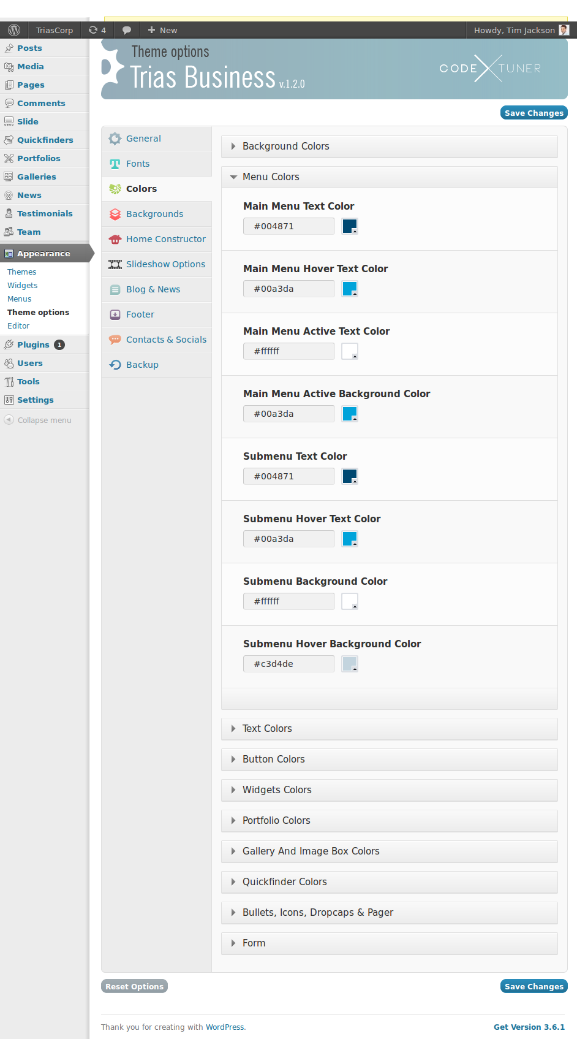
Task: Go to the Menus submenu
Action: [x=20, y=299]
